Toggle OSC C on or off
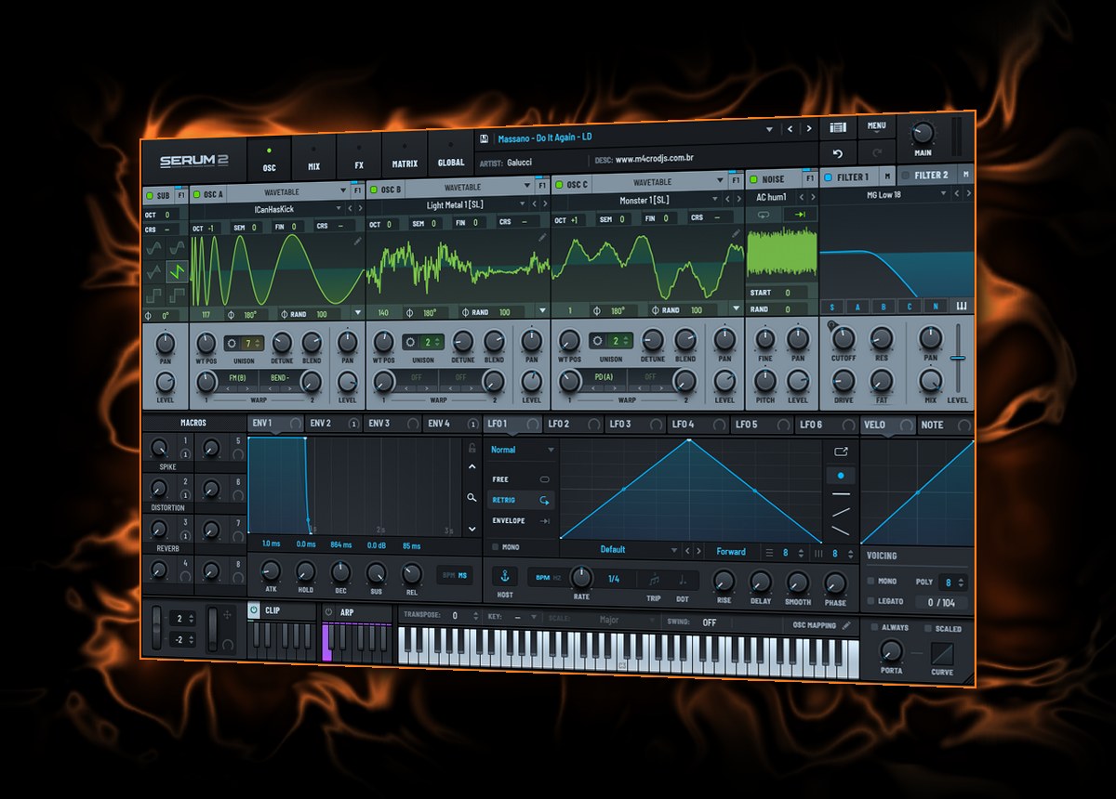1116x799 pixels. pos(560,185)
